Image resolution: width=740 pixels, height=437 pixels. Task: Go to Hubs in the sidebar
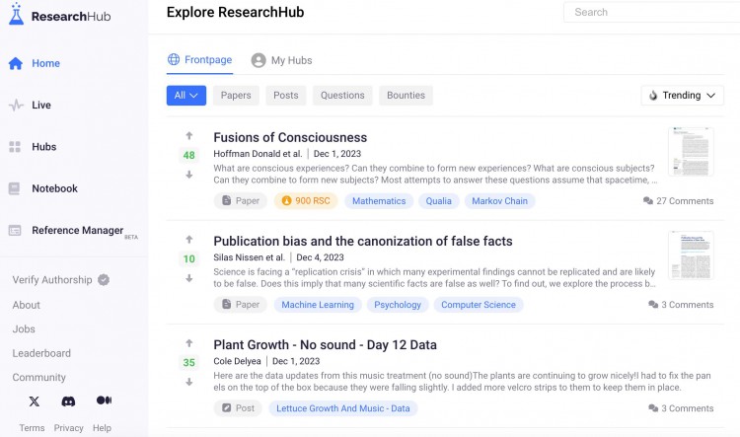pyautogui.click(x=43, y=147)
